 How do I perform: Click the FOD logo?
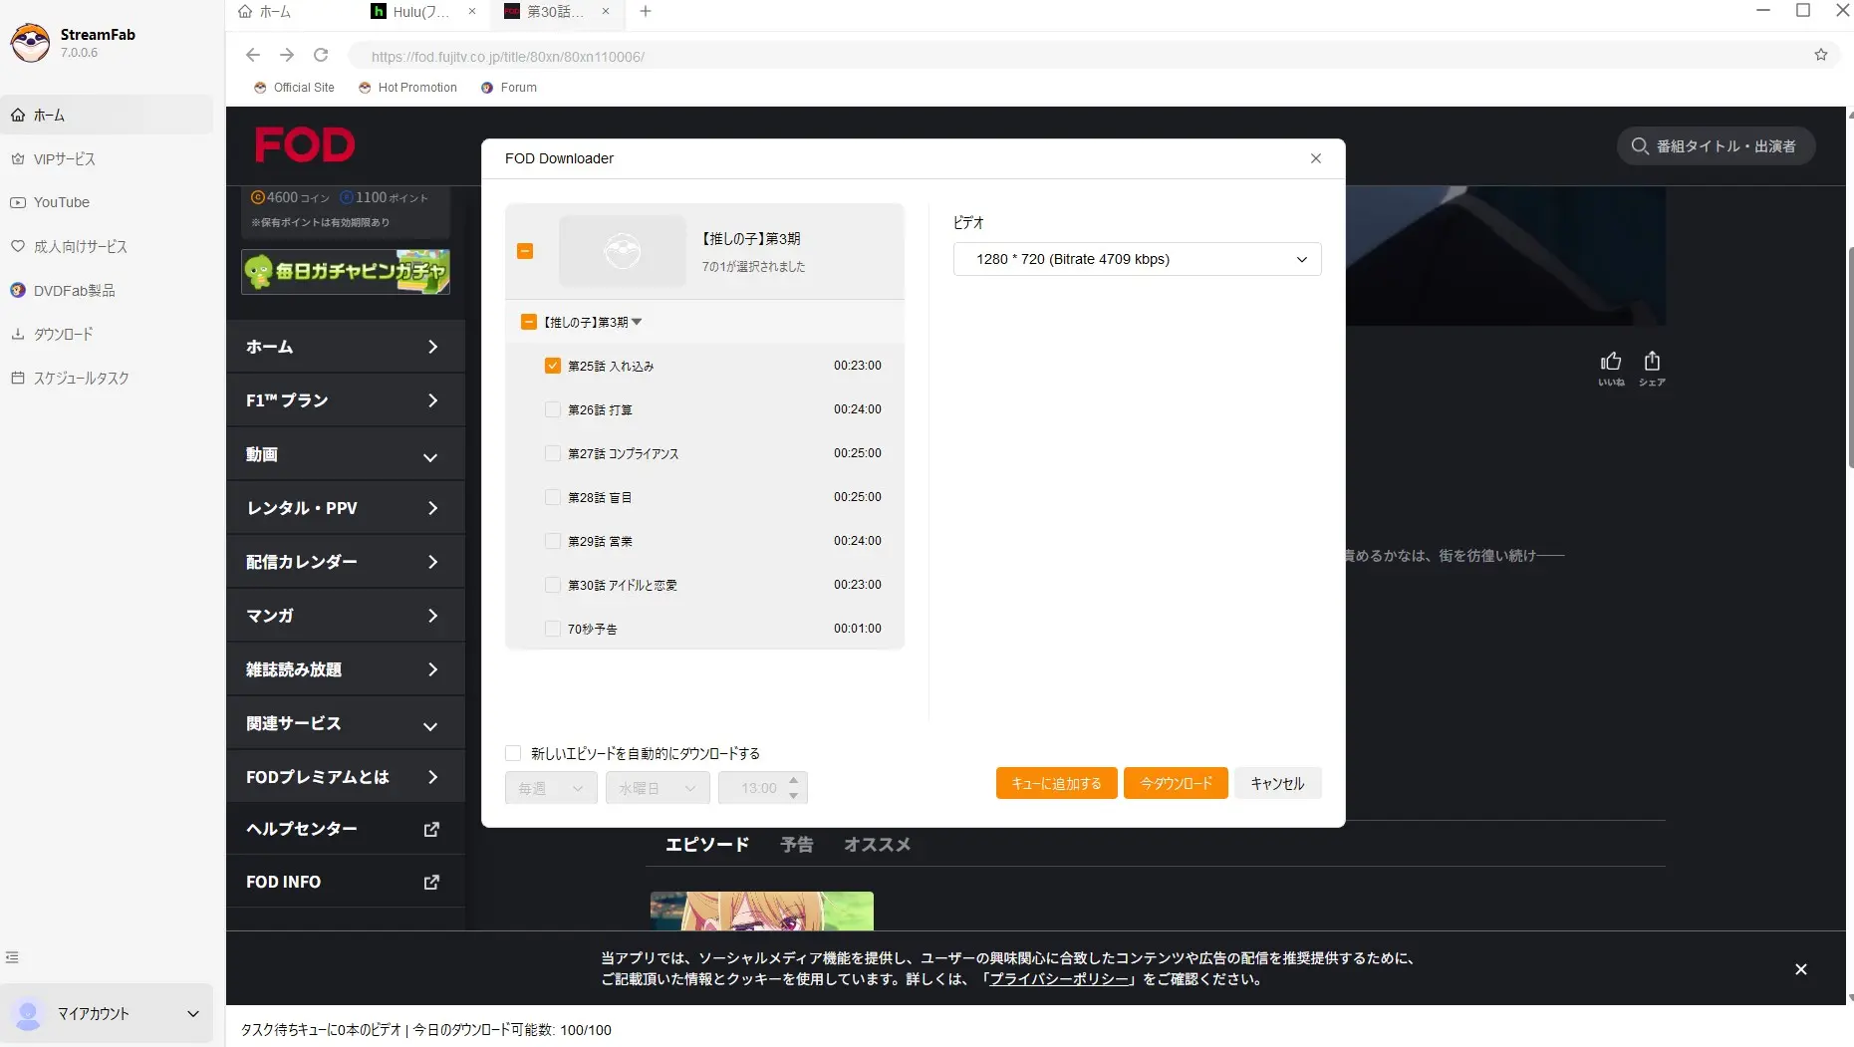pos(305,145)
